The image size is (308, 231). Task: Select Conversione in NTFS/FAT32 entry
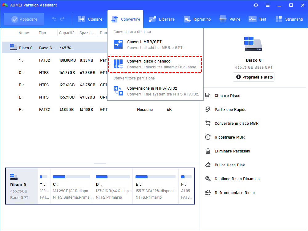(x=155, y=91)
